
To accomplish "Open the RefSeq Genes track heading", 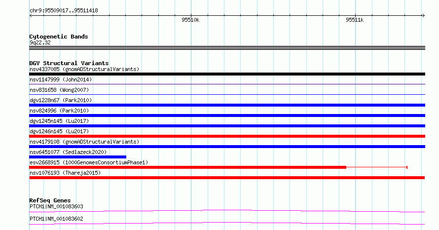I will pyautogui.click(x=50, y=200).
